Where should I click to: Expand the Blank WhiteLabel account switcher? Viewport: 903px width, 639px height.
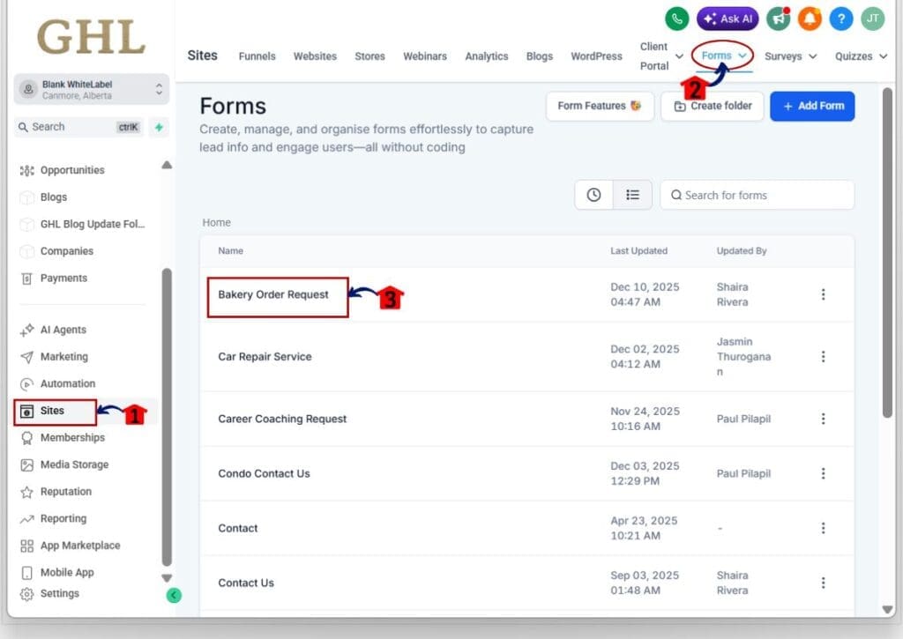tap(91, 88)
